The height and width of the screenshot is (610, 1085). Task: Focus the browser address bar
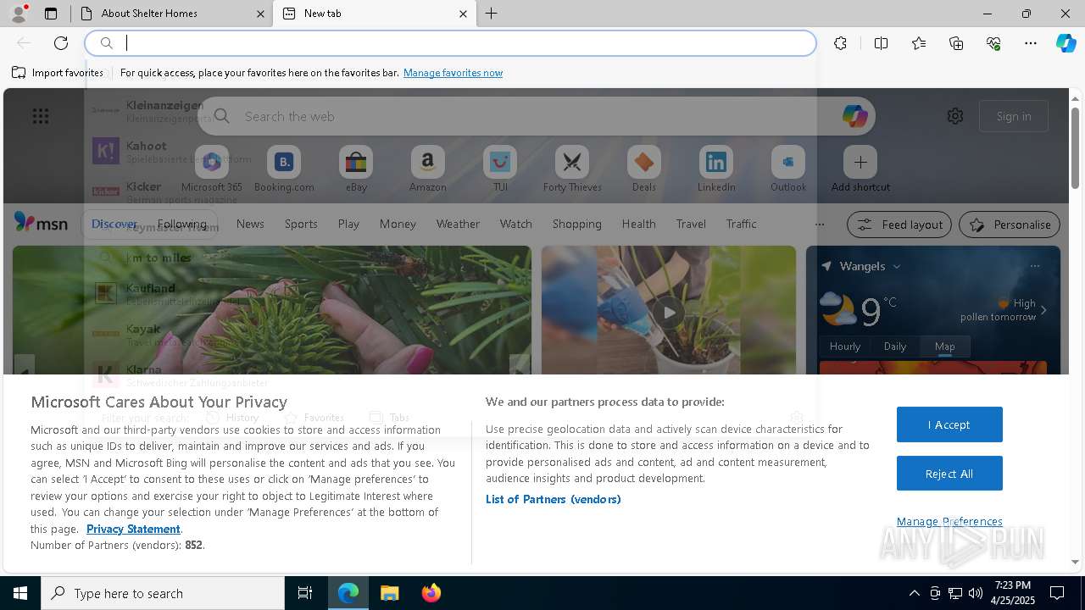point(451,43)
